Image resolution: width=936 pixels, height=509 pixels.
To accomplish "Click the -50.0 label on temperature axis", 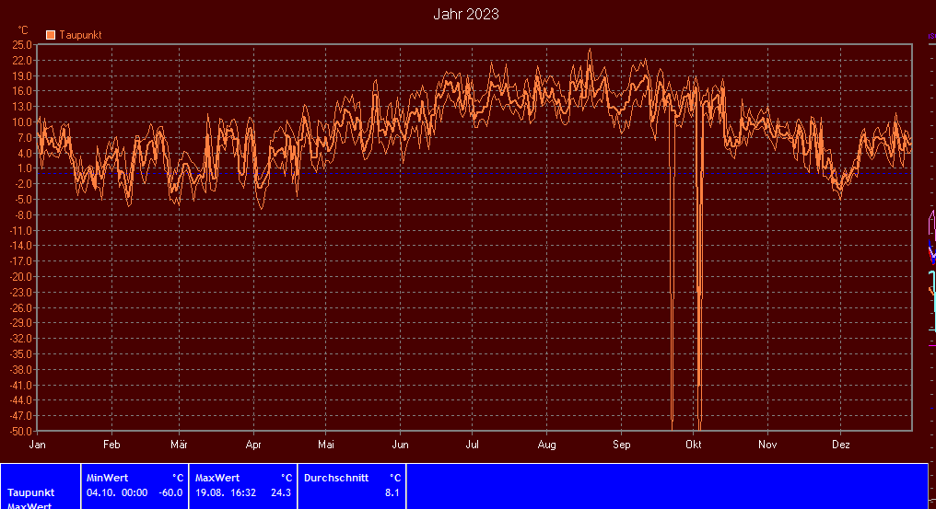I will (21, 431).
